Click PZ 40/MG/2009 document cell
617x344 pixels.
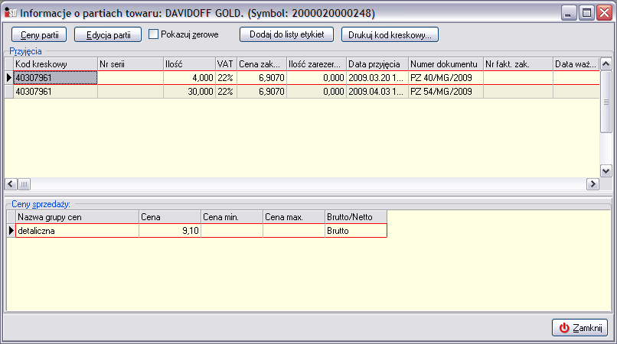(x=446, y=78)
